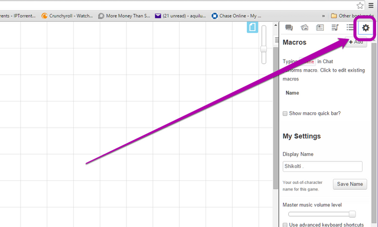The height and width of the screenshot is (227, 378).
Task: Bookmark this page with the star icon
Action: [x=360, y=5]
